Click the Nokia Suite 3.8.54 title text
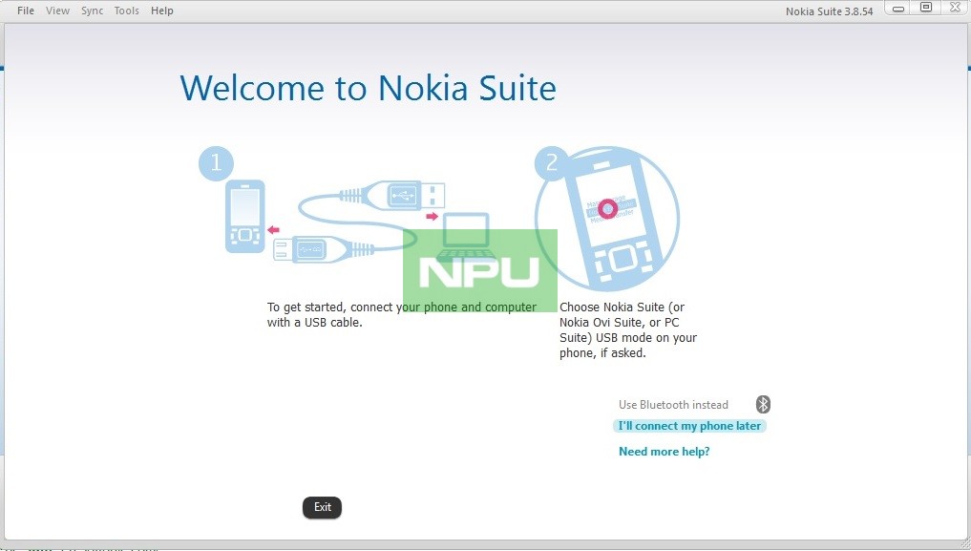971x551 pixels. 829,11
